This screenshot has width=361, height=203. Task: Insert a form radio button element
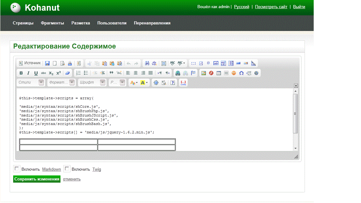point(208,63)
